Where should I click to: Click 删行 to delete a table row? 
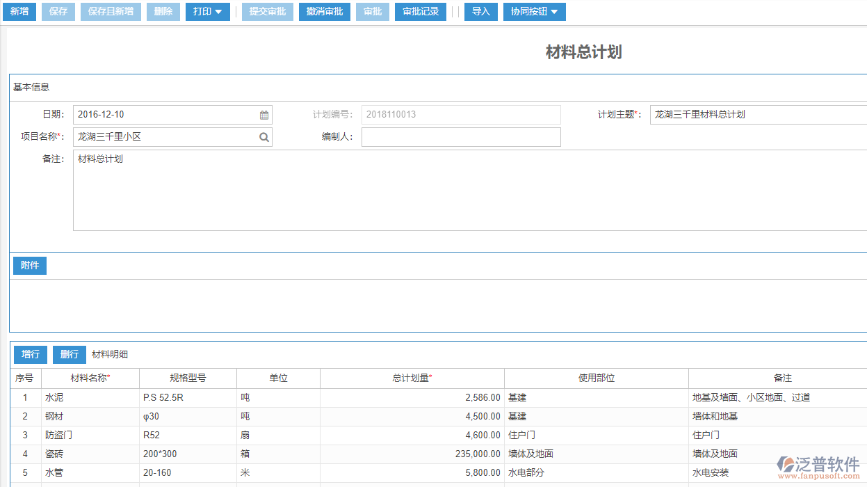69,354
